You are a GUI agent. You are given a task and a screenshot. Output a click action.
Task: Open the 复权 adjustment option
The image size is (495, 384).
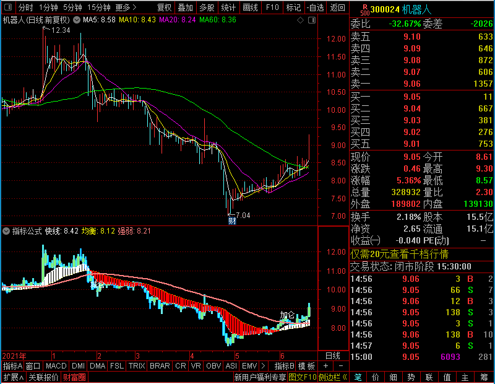click(164, 7)
